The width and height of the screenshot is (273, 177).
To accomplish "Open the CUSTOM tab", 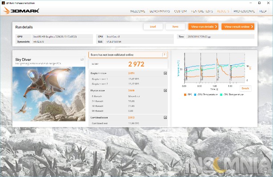I will [181, 11].
